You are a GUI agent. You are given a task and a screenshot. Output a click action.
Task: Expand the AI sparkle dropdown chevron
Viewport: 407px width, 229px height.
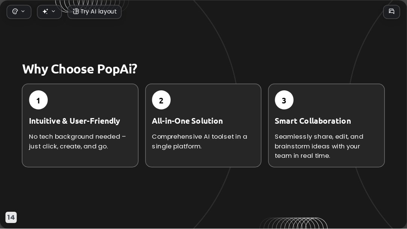tap(53, 11)
